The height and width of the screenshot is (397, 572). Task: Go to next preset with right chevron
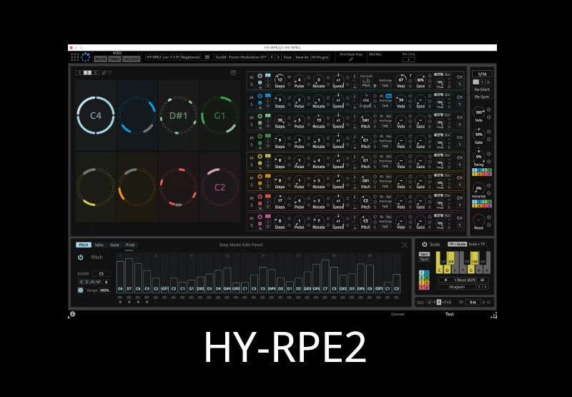tap(278, 57)
